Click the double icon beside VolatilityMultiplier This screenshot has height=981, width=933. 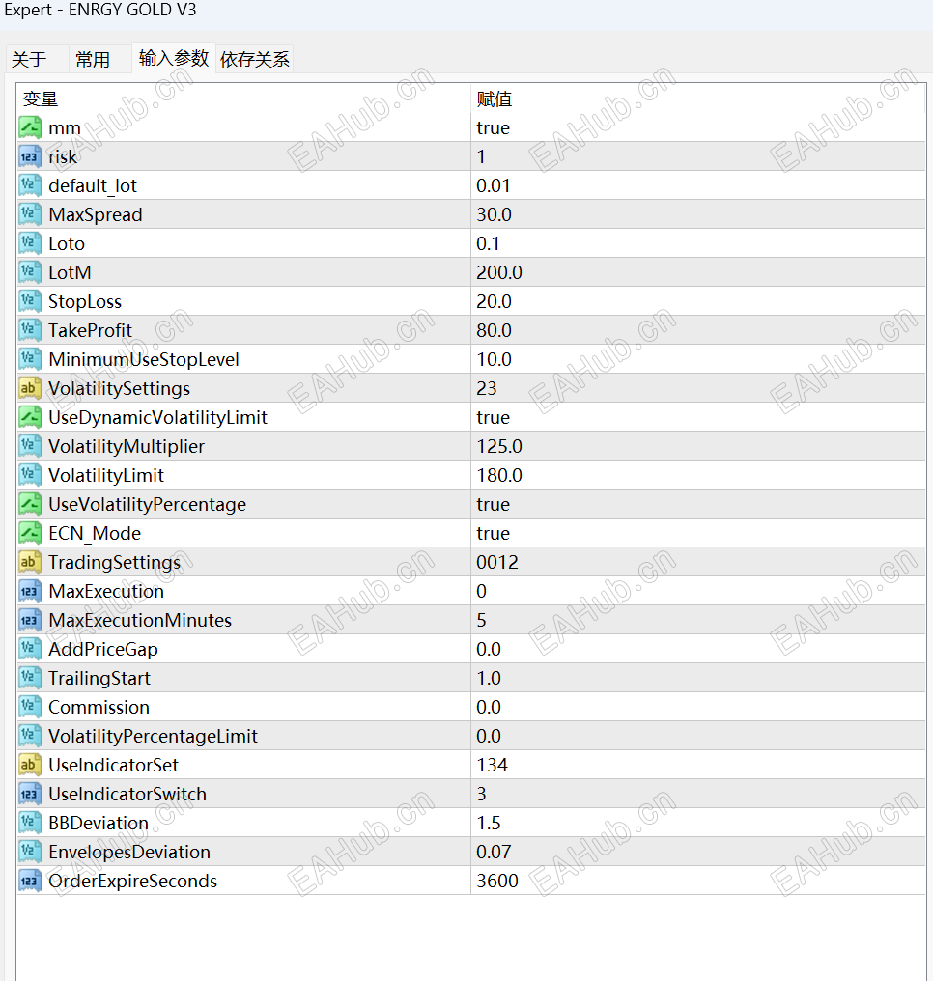click(x=29, y=446)
